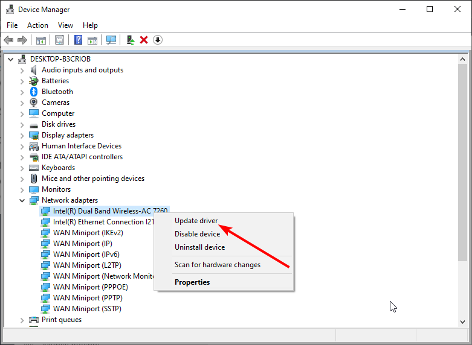Maximize the Device Manager window
Screen dimensions: 472x345
click(x=430, y=9)
